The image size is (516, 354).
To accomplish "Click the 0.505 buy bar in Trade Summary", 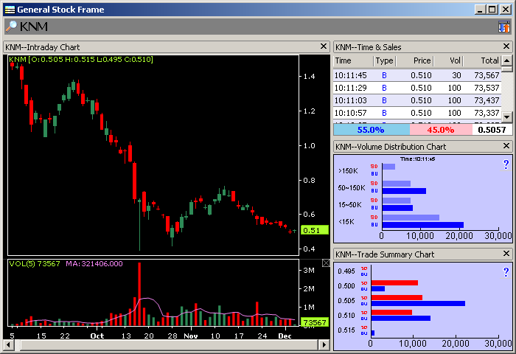I will pyautogui.click(x=418, y=304).
